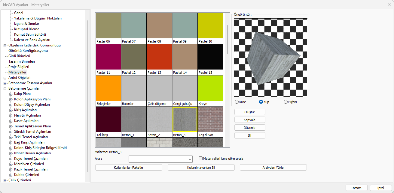Select the Taş duvar brick material thumbnail
394x193 pixels.
click(x=210, y=119)
